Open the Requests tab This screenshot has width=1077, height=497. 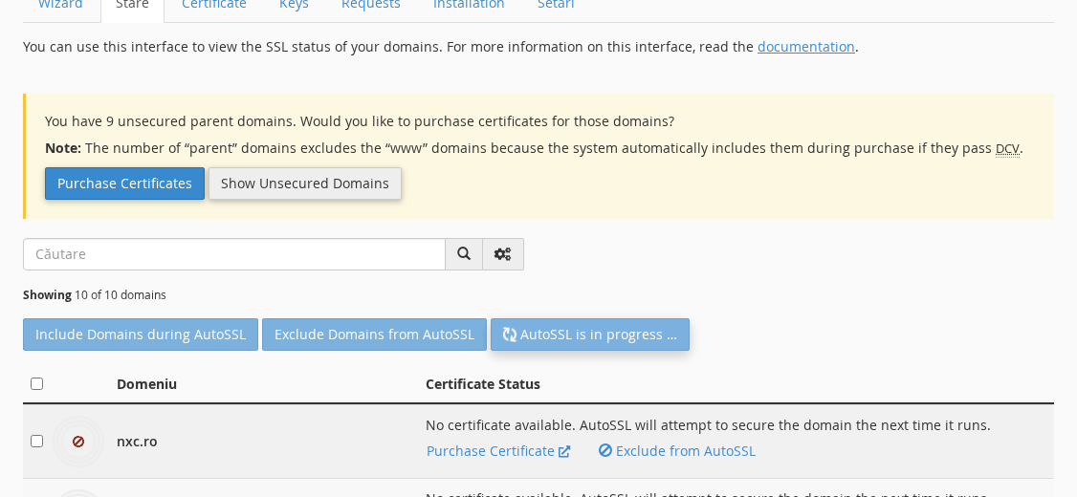[x=371, y=4]
